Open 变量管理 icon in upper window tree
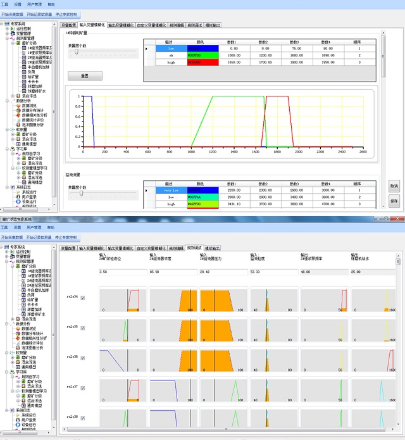Image resolution: width=405 pixels, height=440 pixels. 12,34
